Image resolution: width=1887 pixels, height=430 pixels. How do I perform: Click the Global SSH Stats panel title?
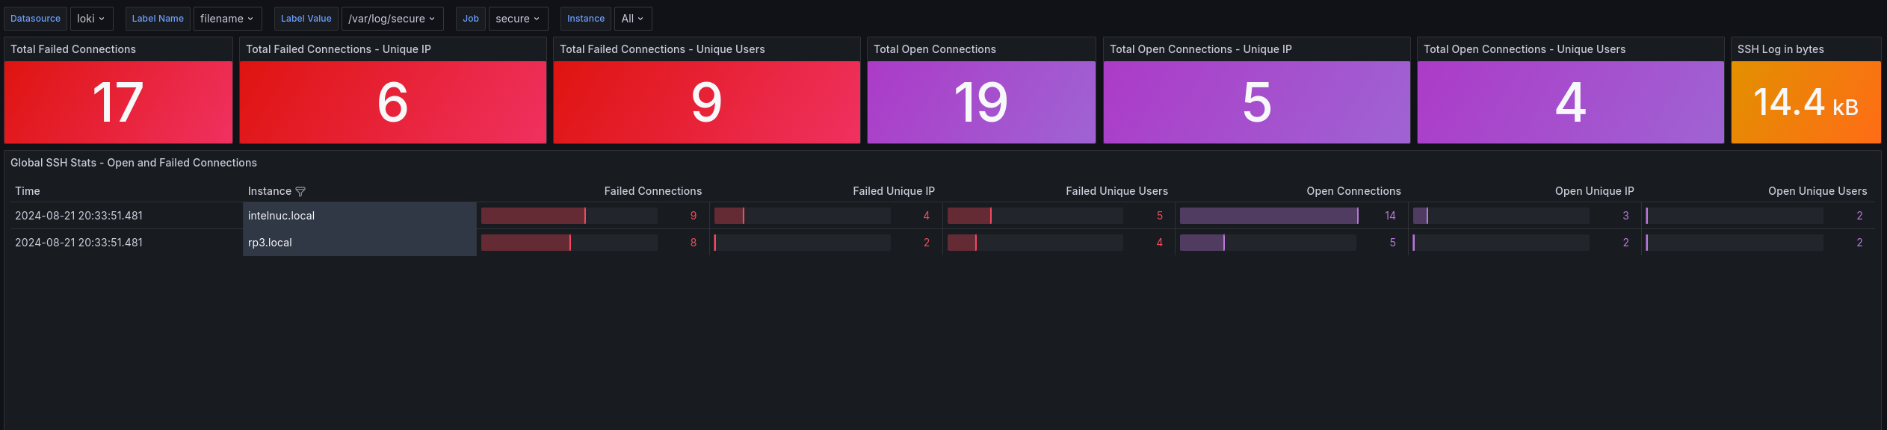point(134,163)
